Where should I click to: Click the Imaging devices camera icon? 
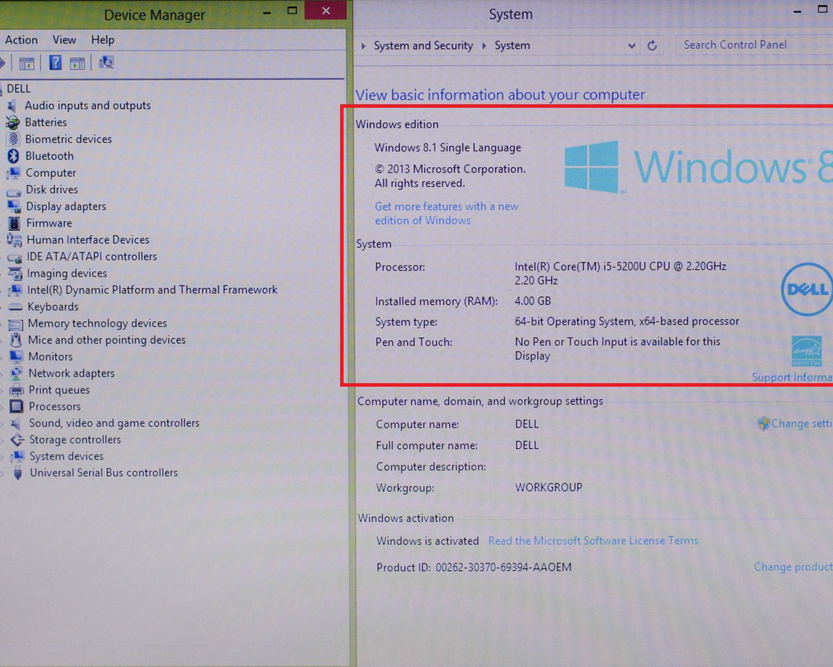tap(15, 273)
